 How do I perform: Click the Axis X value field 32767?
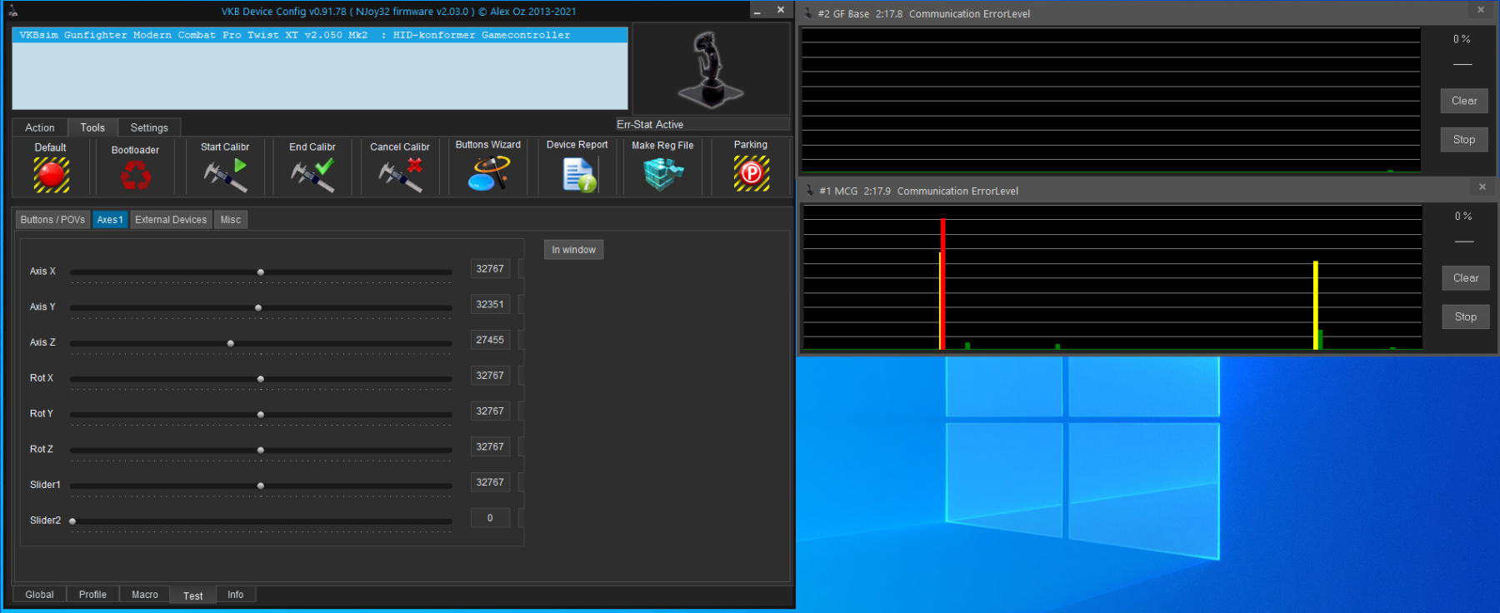click(490, 269)
